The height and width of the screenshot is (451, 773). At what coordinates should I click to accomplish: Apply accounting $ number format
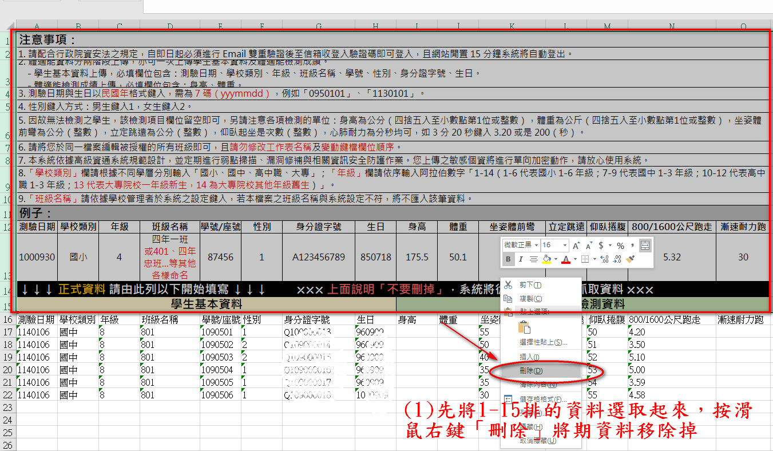pos(601,246)
